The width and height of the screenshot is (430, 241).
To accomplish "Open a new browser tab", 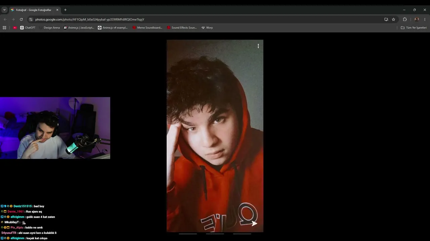I will [65, 10].
